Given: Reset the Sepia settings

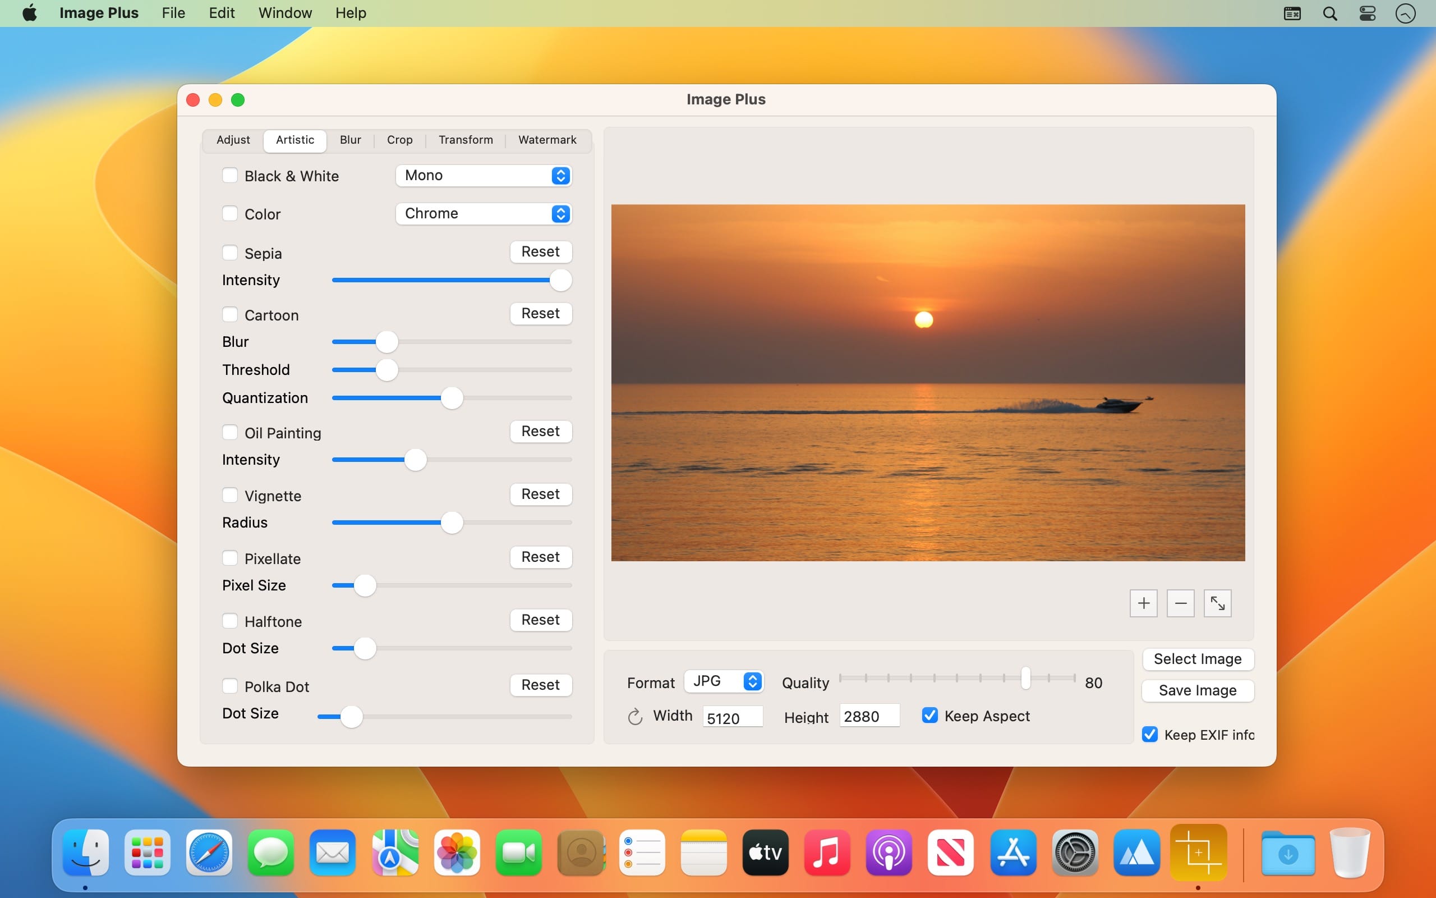Looking at the screenshot, I should pos(541,252).
